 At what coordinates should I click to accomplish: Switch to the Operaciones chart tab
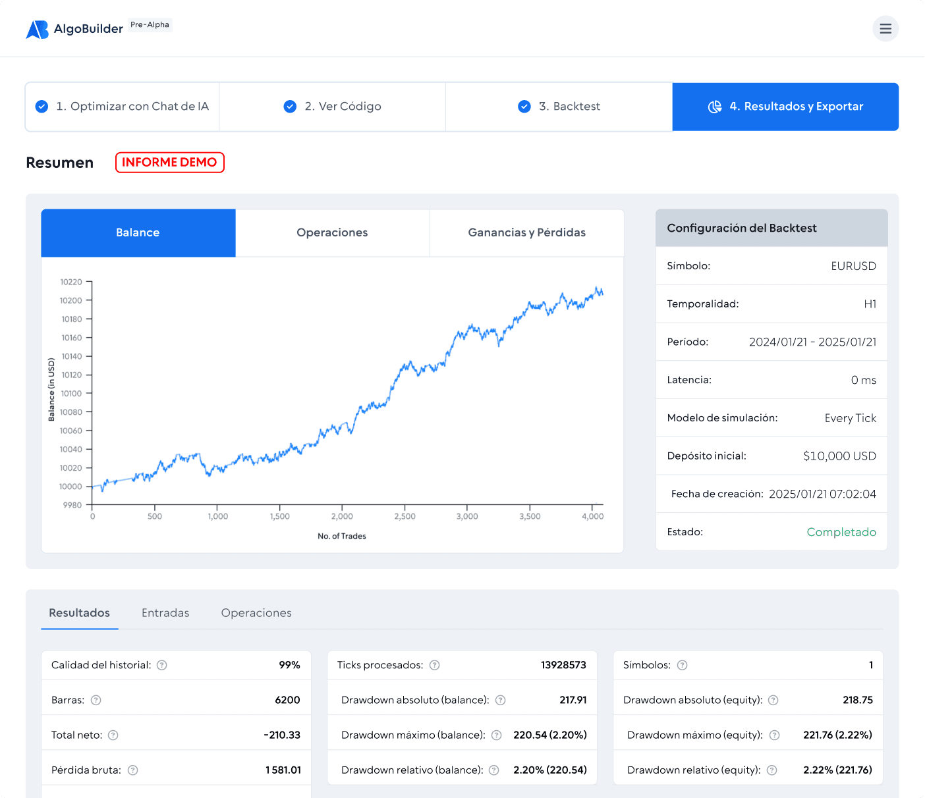coord(332,232)
